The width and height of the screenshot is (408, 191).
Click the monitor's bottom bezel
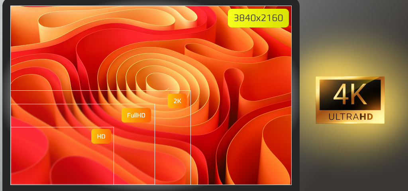coord(151,188)
